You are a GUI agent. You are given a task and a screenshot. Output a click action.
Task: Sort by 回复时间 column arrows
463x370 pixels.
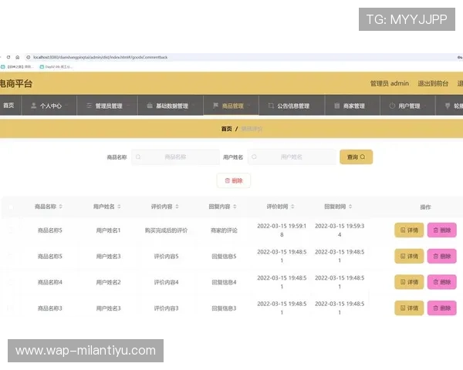pyautogui.click(x=350, y=207)
